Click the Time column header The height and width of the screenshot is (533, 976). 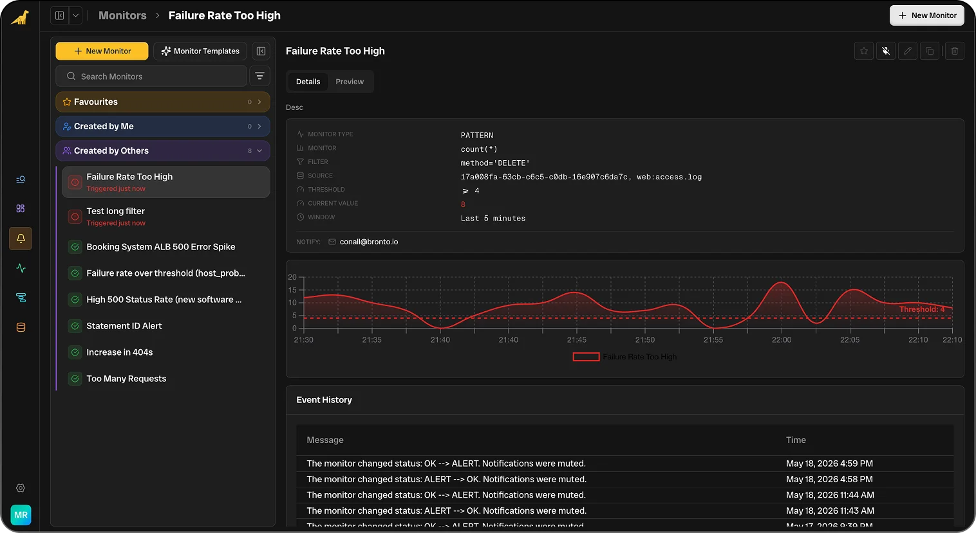coord(796,440)
